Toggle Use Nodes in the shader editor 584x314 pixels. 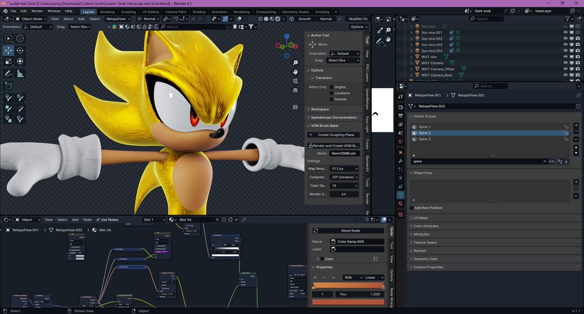pyautogui.click(x=97, y=220)
